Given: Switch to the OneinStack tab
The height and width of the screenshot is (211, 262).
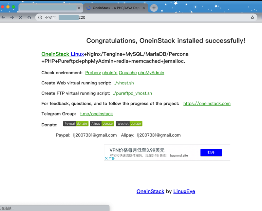Looking at the screenshot, I should pyautogui.click(x=116, y=8).
